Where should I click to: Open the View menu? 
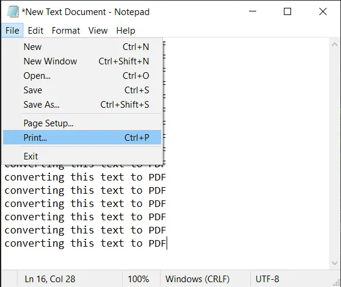pyautogui.click(x=98, y=31)
